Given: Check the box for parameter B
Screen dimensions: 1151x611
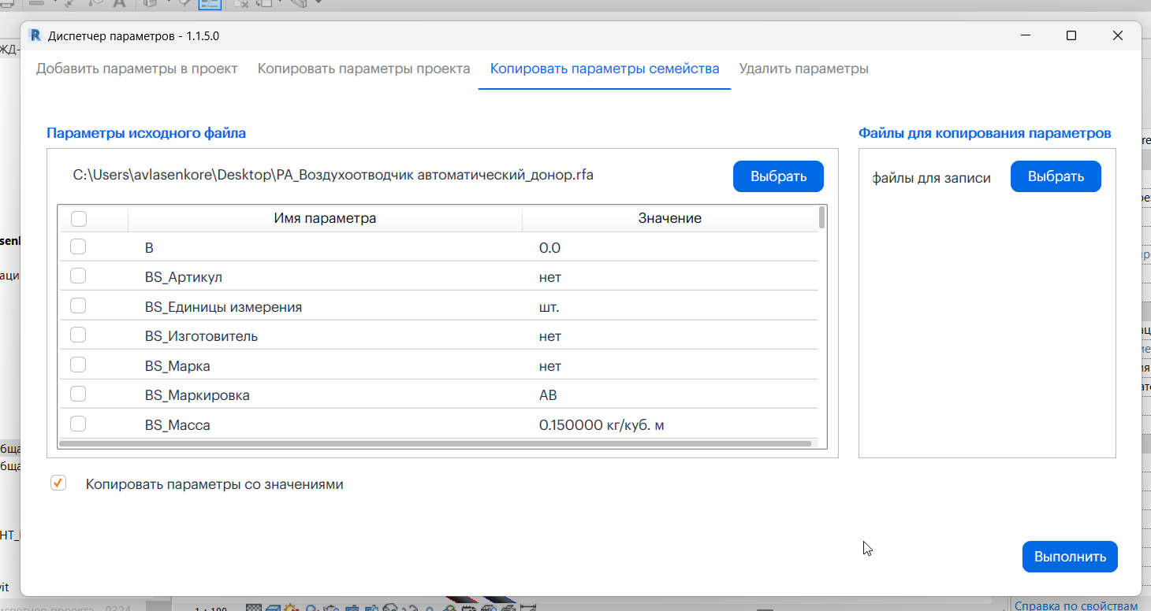Looking at the screenshot, I should 78,247.
